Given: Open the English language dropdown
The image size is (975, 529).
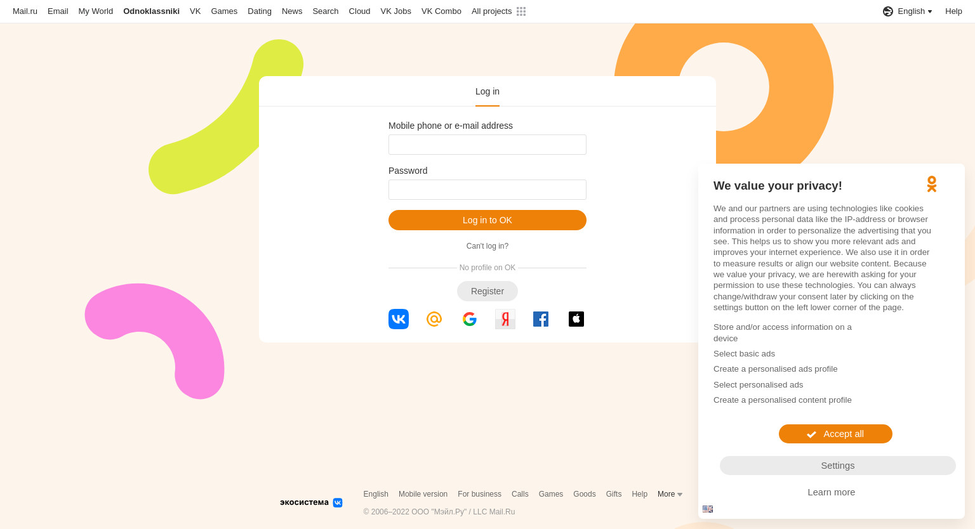Looking at the screenshot, I should [x=915, y=11].
